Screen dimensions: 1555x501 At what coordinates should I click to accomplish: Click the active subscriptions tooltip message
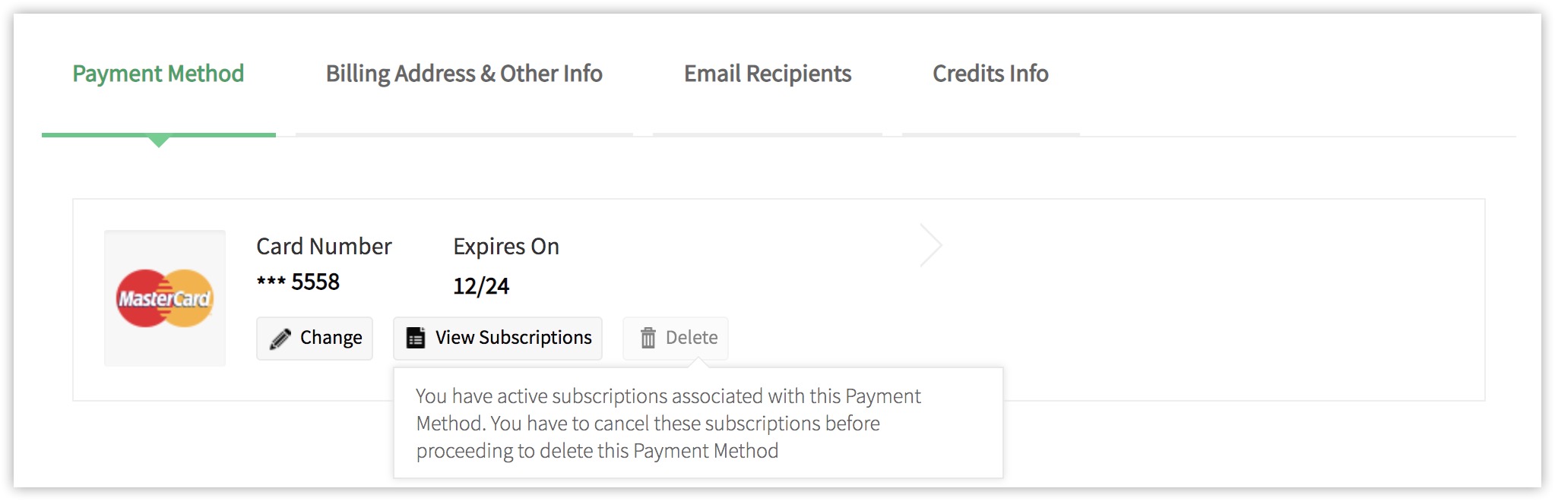(668, 424)
